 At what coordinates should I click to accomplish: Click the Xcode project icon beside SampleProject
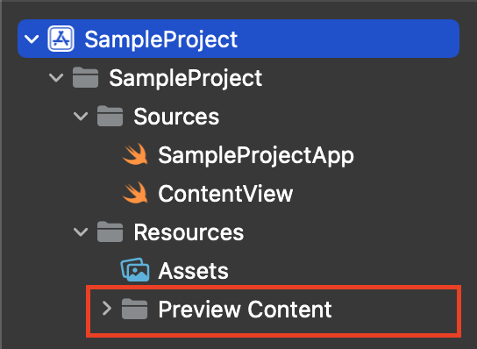click(x=61, y=39)
